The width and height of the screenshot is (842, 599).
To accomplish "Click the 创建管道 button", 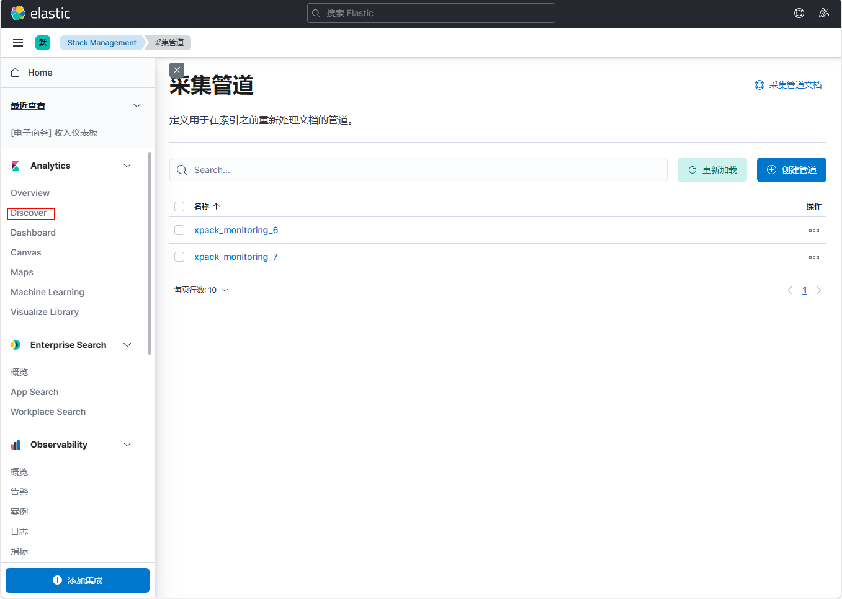I will click(791, 170).
